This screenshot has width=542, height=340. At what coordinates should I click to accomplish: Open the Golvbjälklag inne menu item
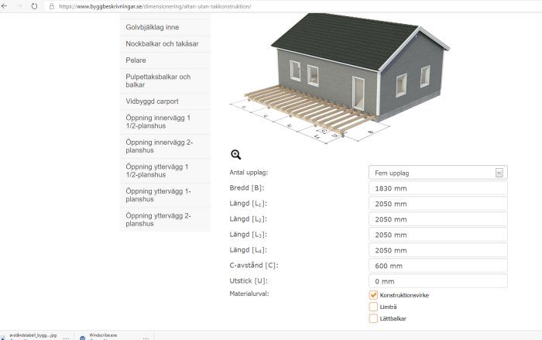(165, 27)
